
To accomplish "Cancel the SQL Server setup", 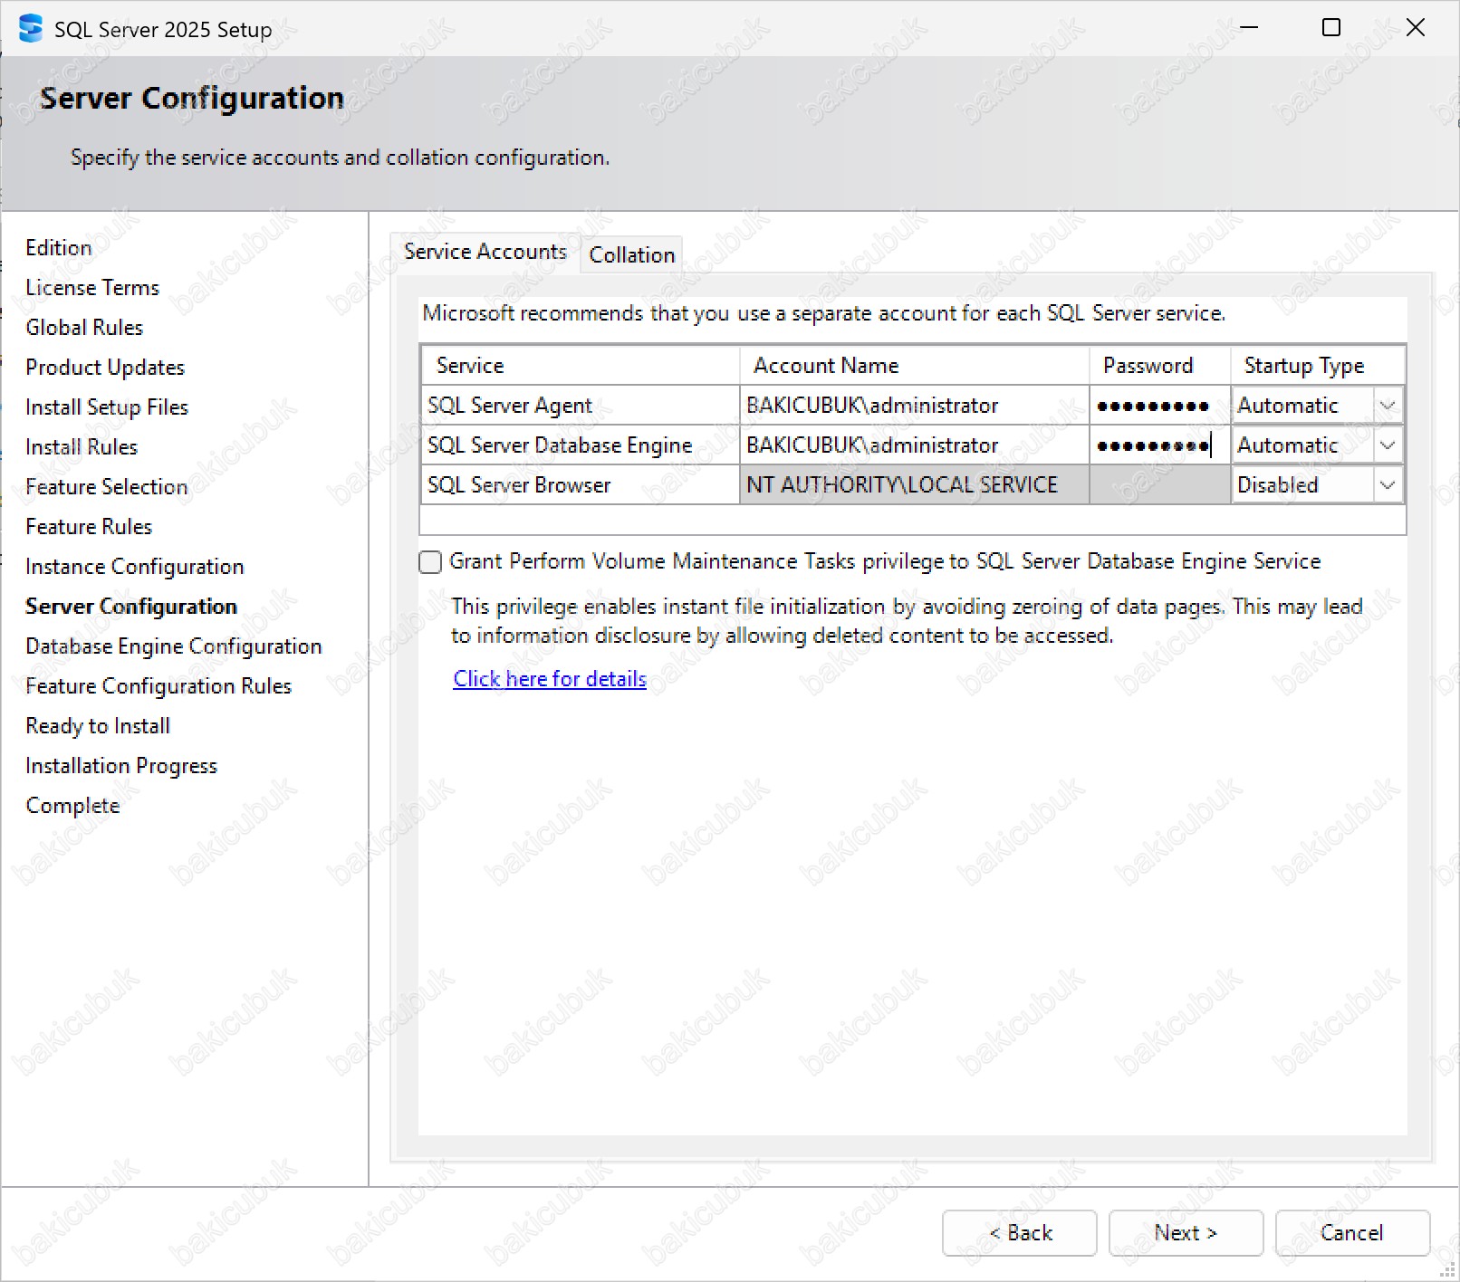I will pyautogui.click(x=1351, y=1233).
